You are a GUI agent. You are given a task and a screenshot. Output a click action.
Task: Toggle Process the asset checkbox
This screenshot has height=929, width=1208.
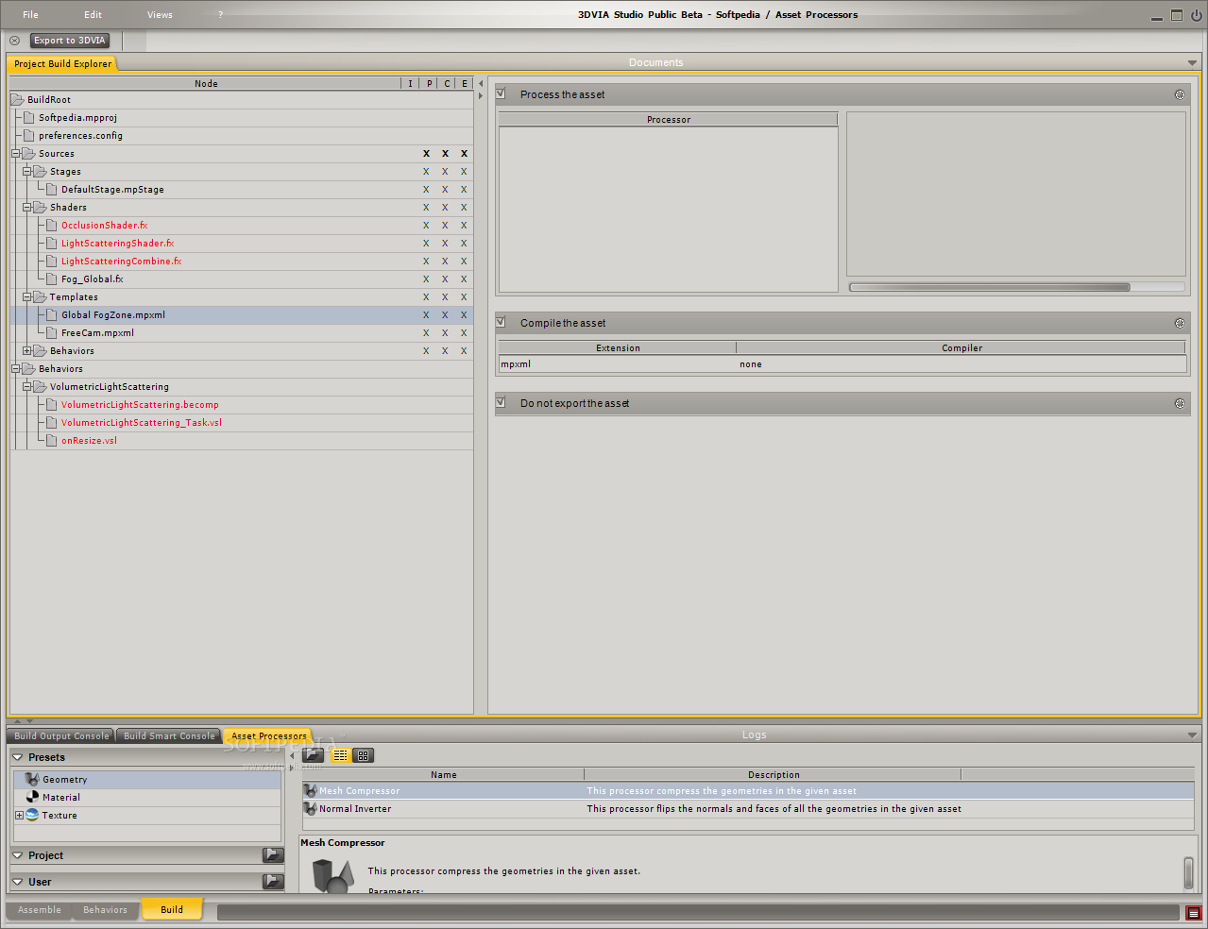(501, 93)
